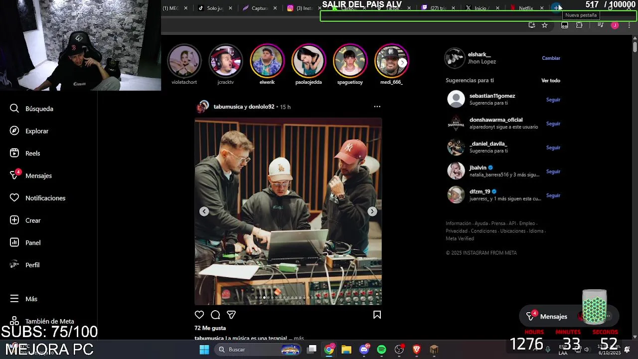
Task: Open OBS Studio from taskbar
Action: tap(399, 350)
